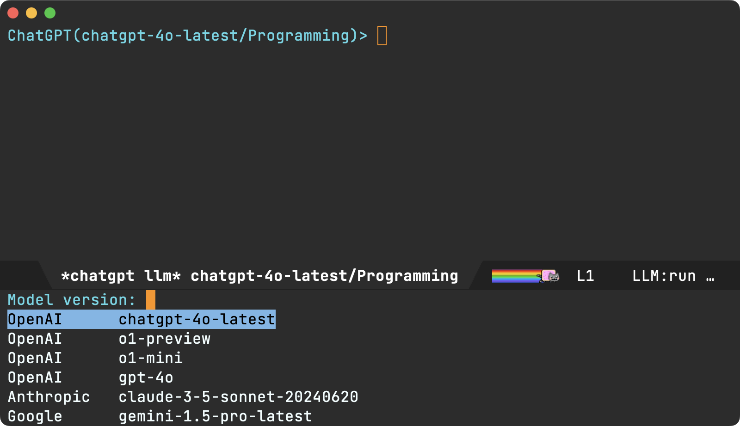Choose the o1-mini model
This screenshot has width=740, height=426.
point(150,358)
